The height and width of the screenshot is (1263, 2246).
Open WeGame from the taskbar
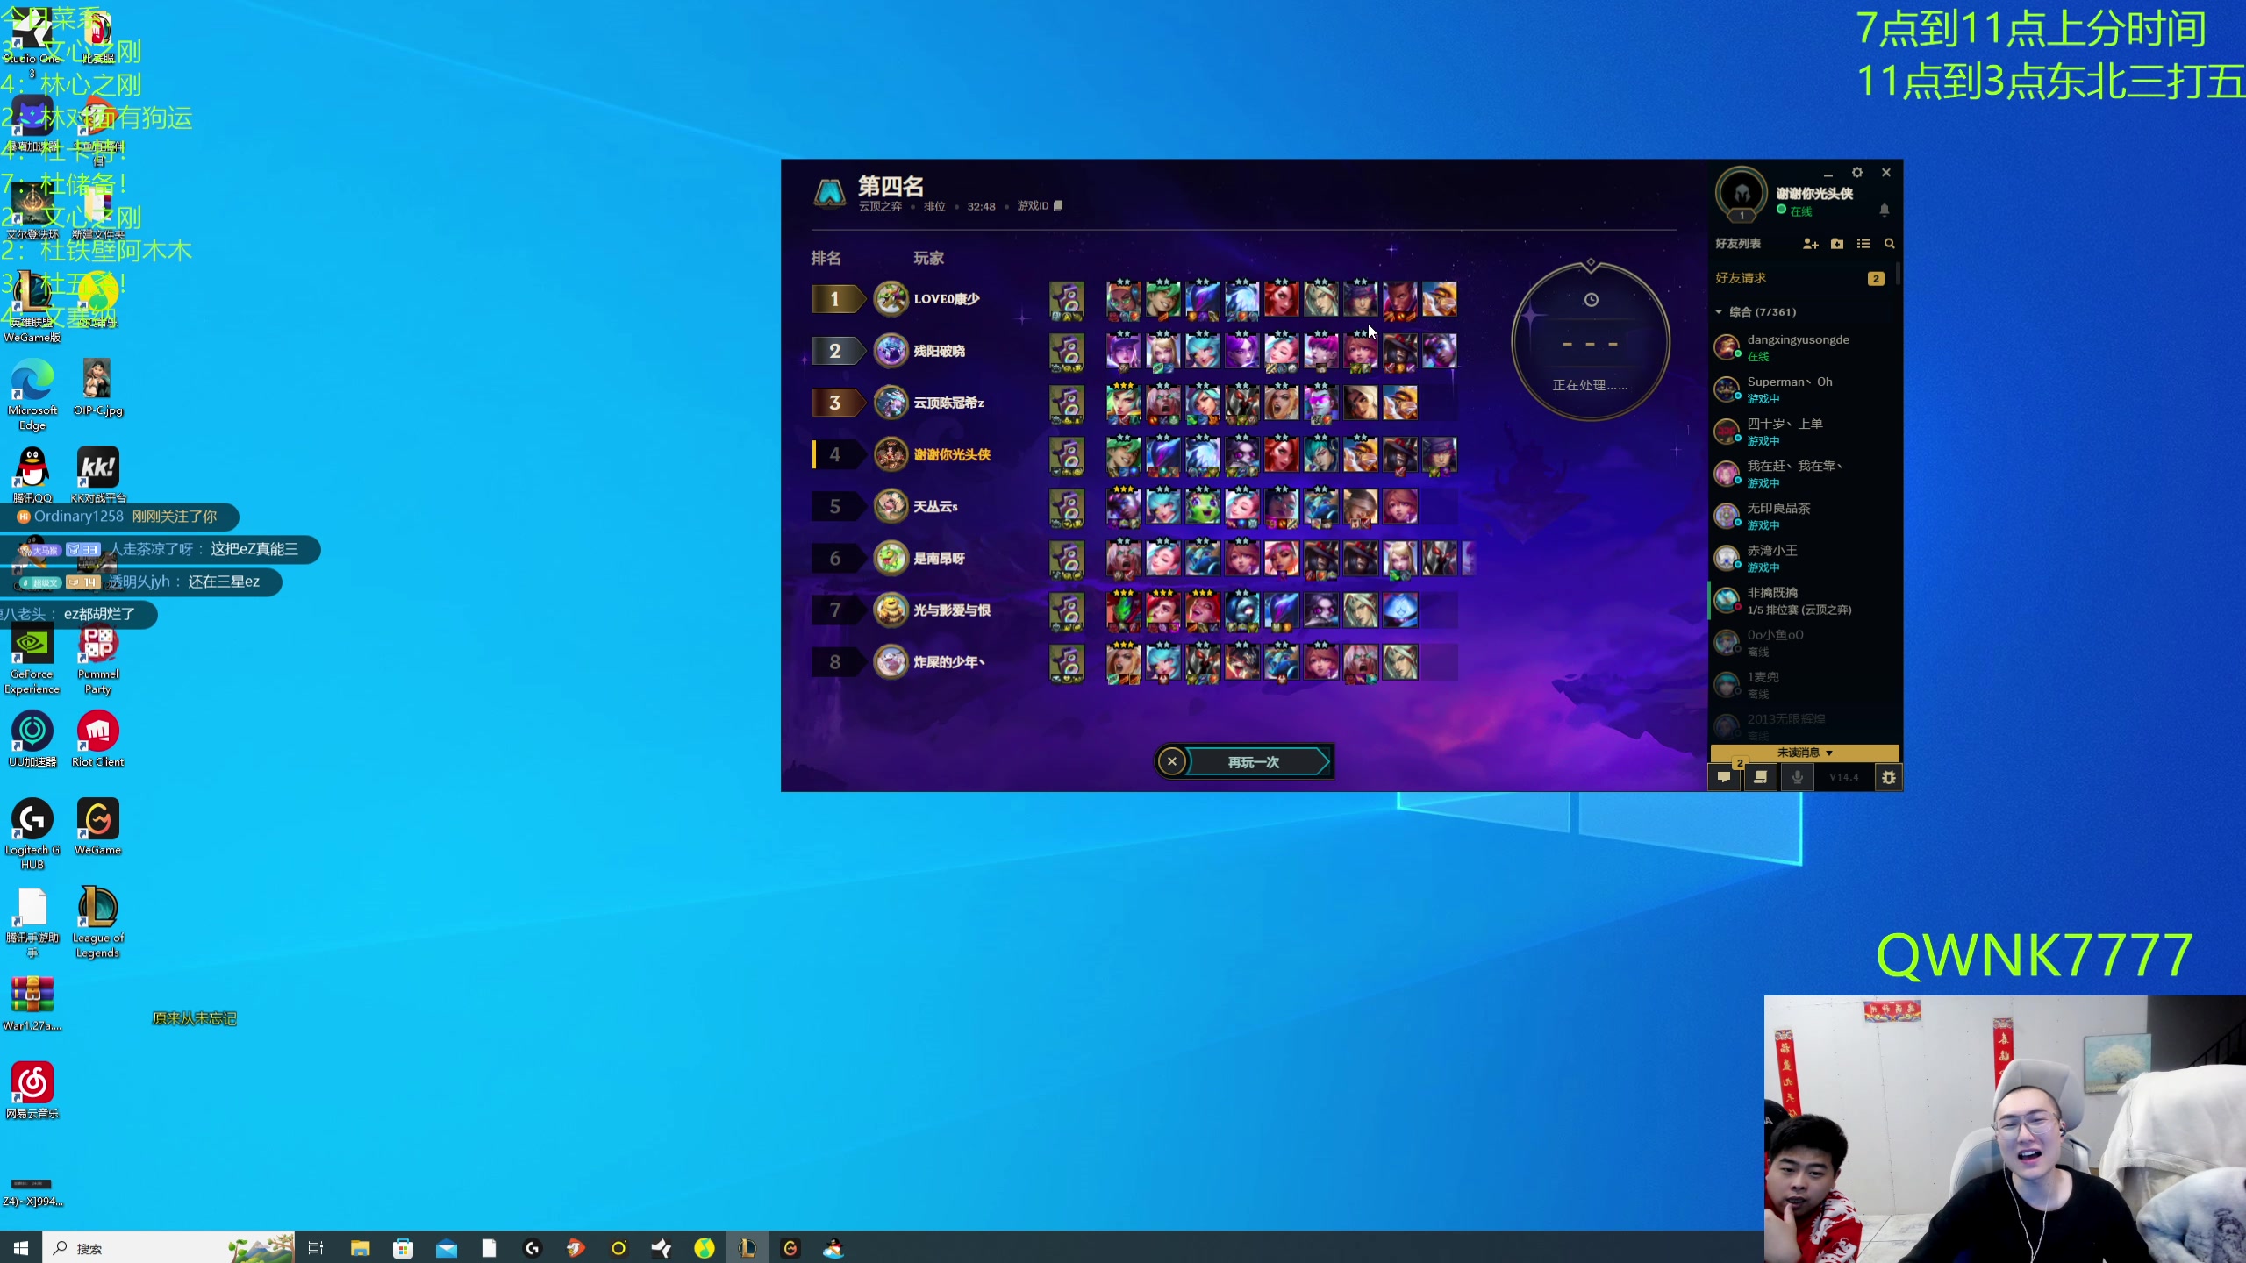point(790,1247)
